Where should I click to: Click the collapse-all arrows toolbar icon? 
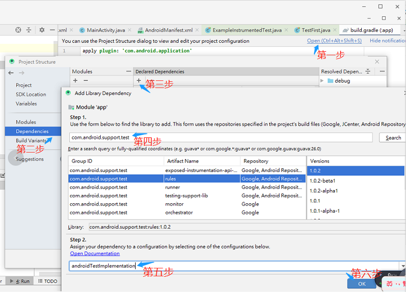pos(28,30)
